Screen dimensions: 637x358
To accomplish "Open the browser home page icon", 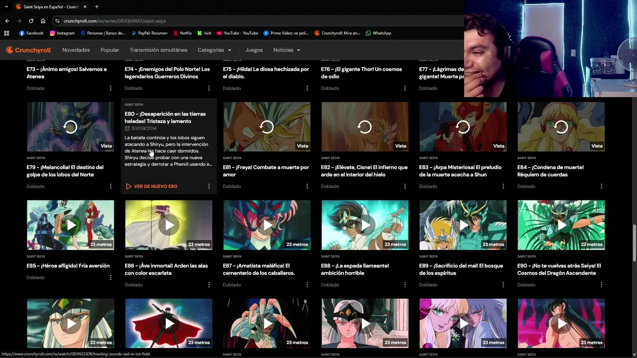I will pos(43,21).
